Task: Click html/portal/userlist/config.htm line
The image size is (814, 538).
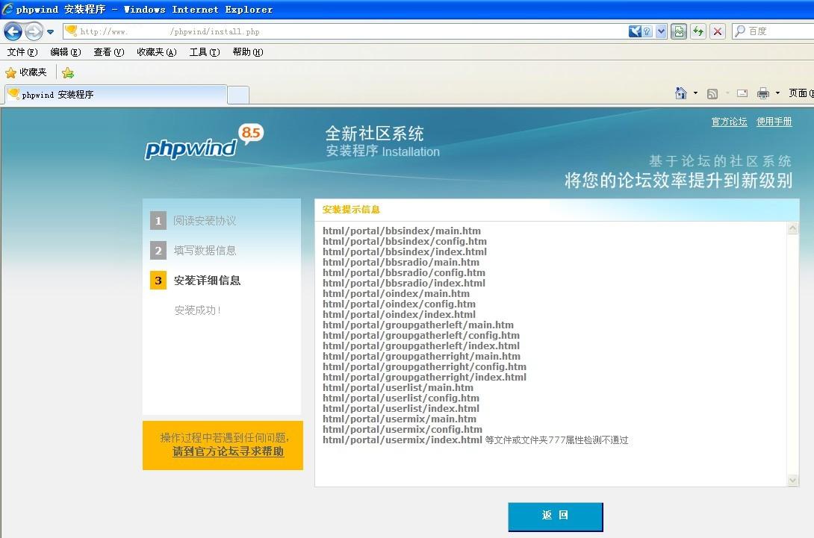Action: (x=401, y=398)
